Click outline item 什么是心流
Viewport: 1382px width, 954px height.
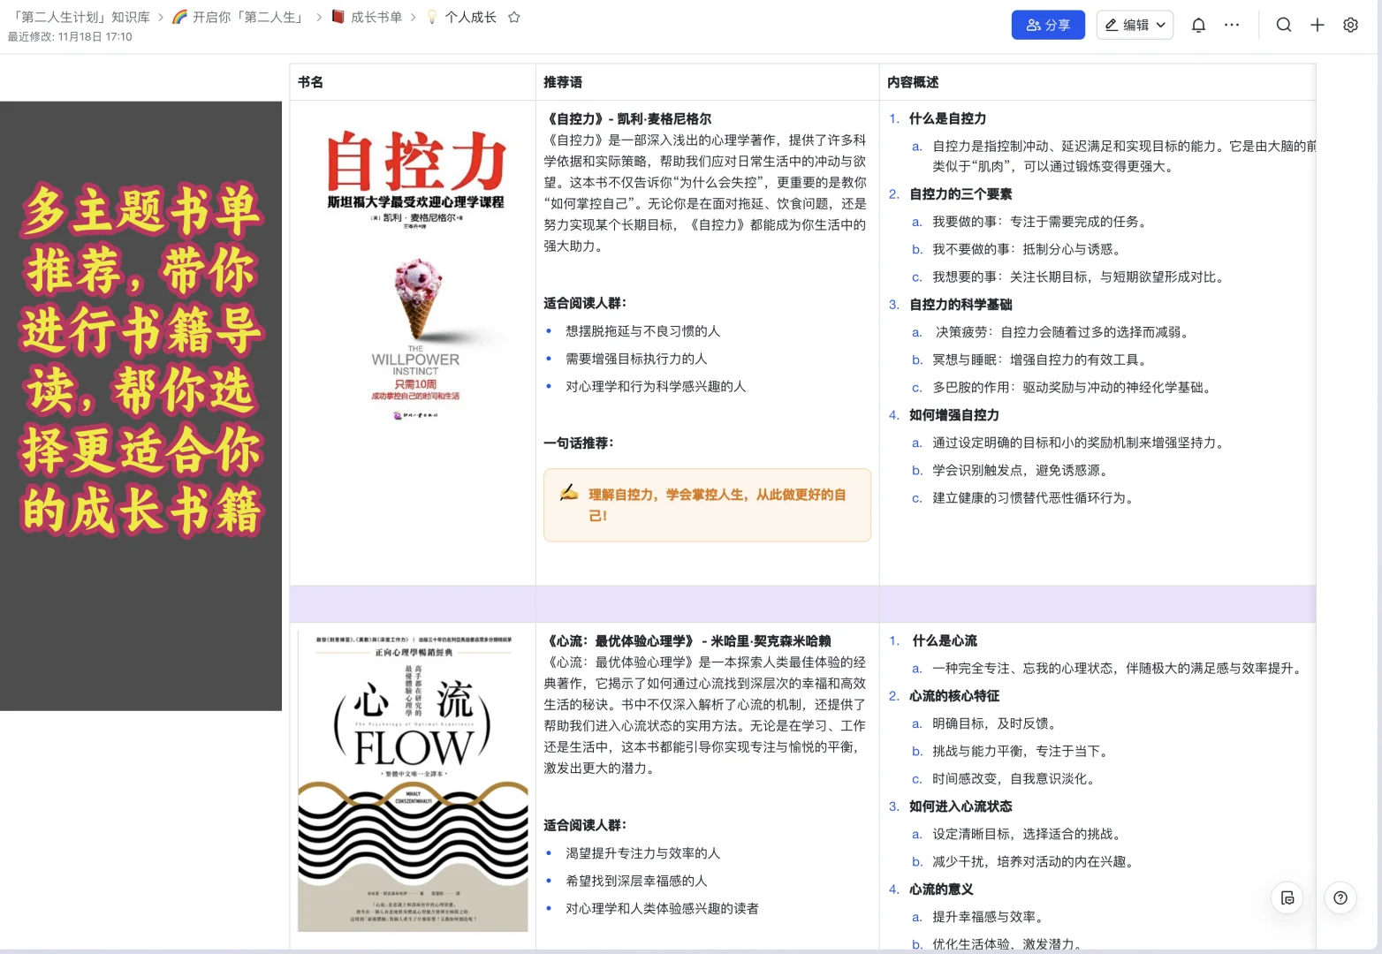click(x=945, y=640)
